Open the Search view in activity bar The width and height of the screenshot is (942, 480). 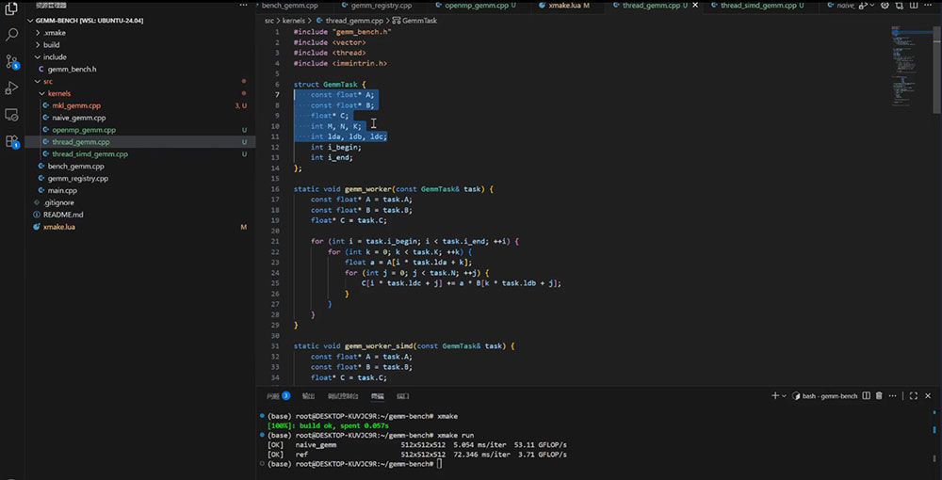point(11,34)
